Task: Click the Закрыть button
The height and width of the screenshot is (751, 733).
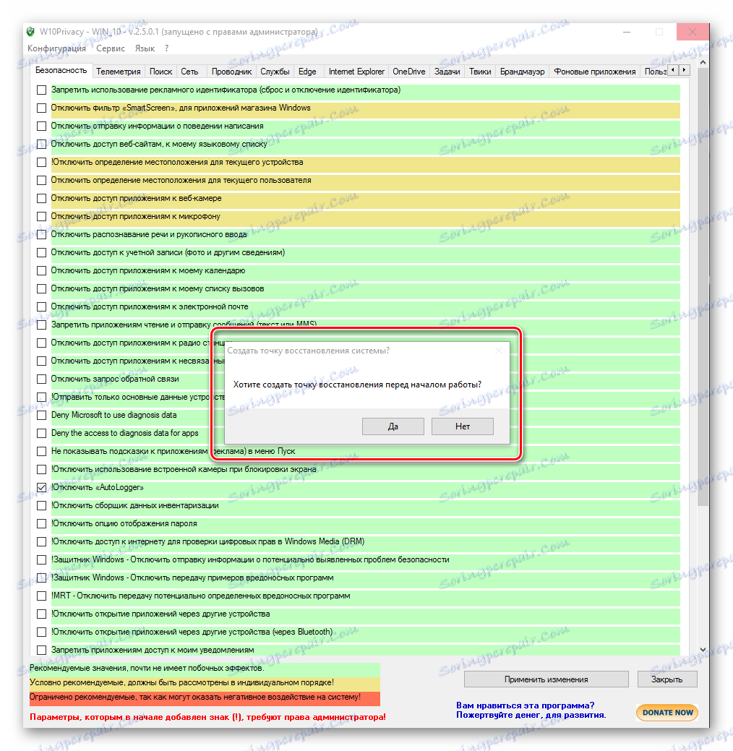Action: 665,679
